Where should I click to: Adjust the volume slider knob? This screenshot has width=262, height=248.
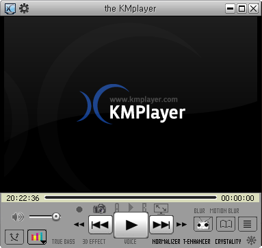[x=56, y=217]
